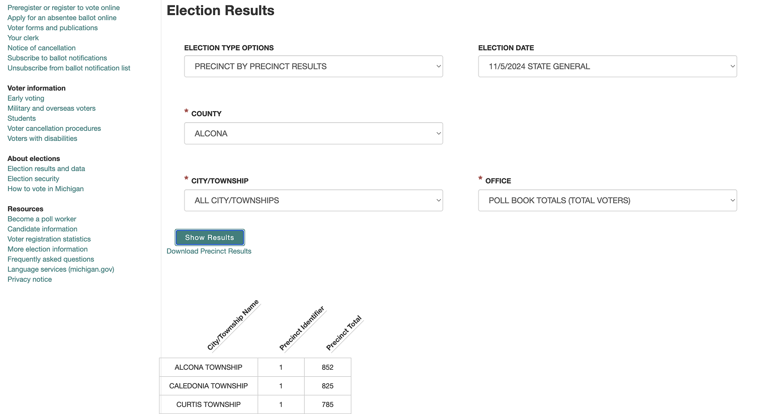Open the County dropdown showing ALCONA
760x414 pixels.
pos(313,133)
